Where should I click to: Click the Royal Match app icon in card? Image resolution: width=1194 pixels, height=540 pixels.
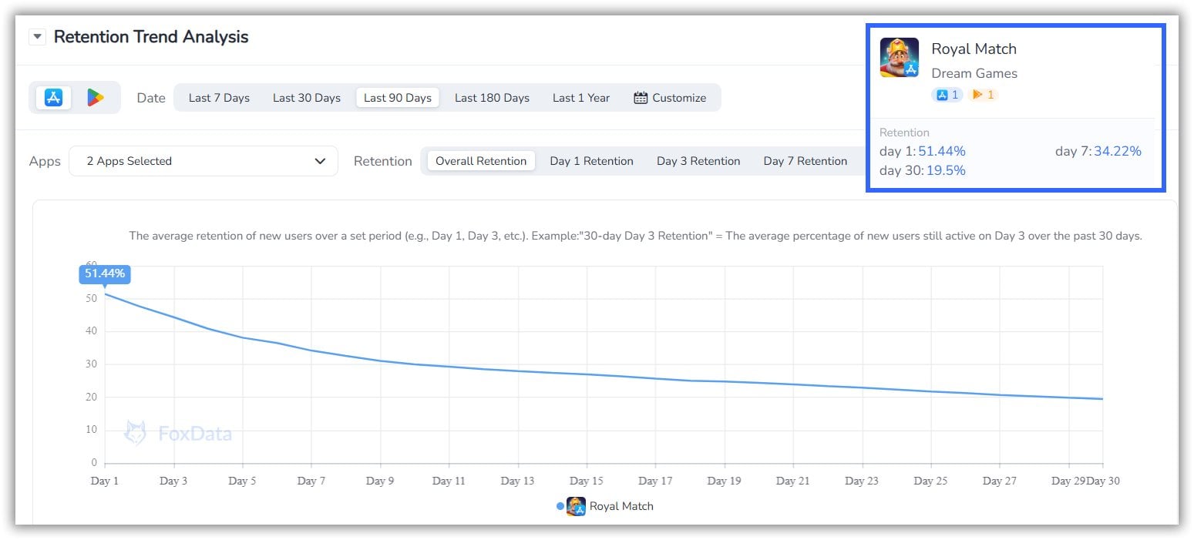pyautogui.click(x=900, y=57)
